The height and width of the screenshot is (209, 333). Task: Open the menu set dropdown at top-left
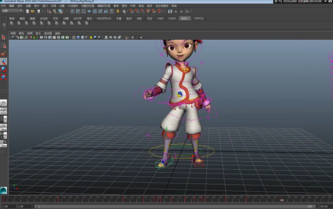point(12,10)
